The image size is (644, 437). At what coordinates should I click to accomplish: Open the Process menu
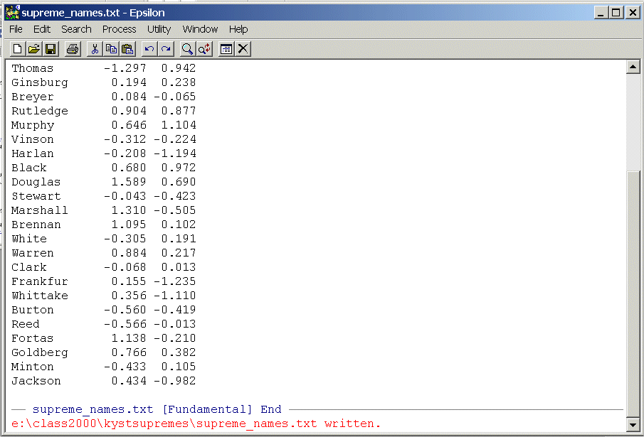coord(119,29)
